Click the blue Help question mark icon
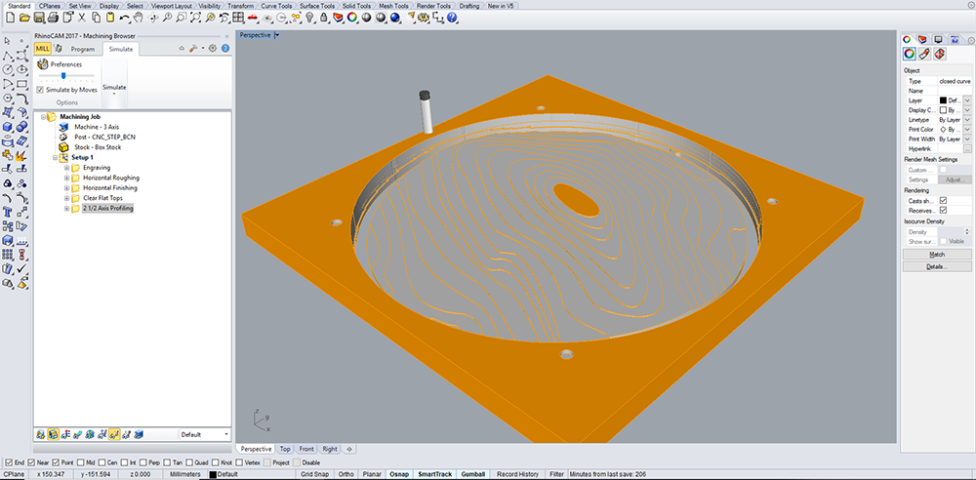 click(x=452, y=18)
